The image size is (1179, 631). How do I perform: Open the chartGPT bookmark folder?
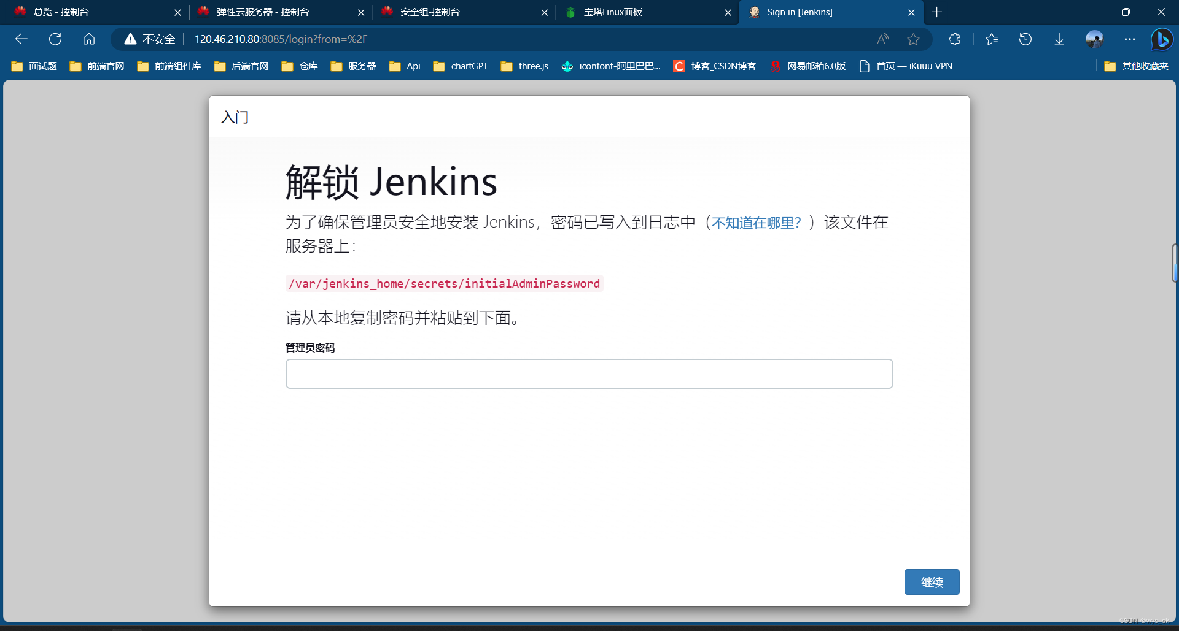point(461,66)
